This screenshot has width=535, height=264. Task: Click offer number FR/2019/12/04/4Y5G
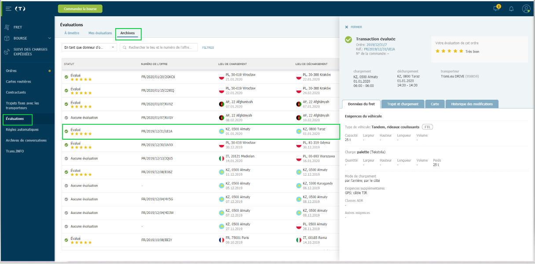[158, 199]
